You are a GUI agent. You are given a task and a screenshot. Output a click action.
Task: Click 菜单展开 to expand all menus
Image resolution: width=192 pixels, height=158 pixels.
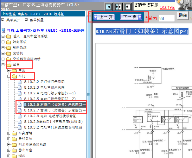[13, 20]
